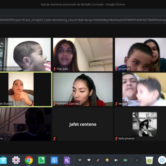Image resolution: width=166 pixels, height=166 pixels.
Task: Open the trash bin in dock
Action: tap(149, 160)
